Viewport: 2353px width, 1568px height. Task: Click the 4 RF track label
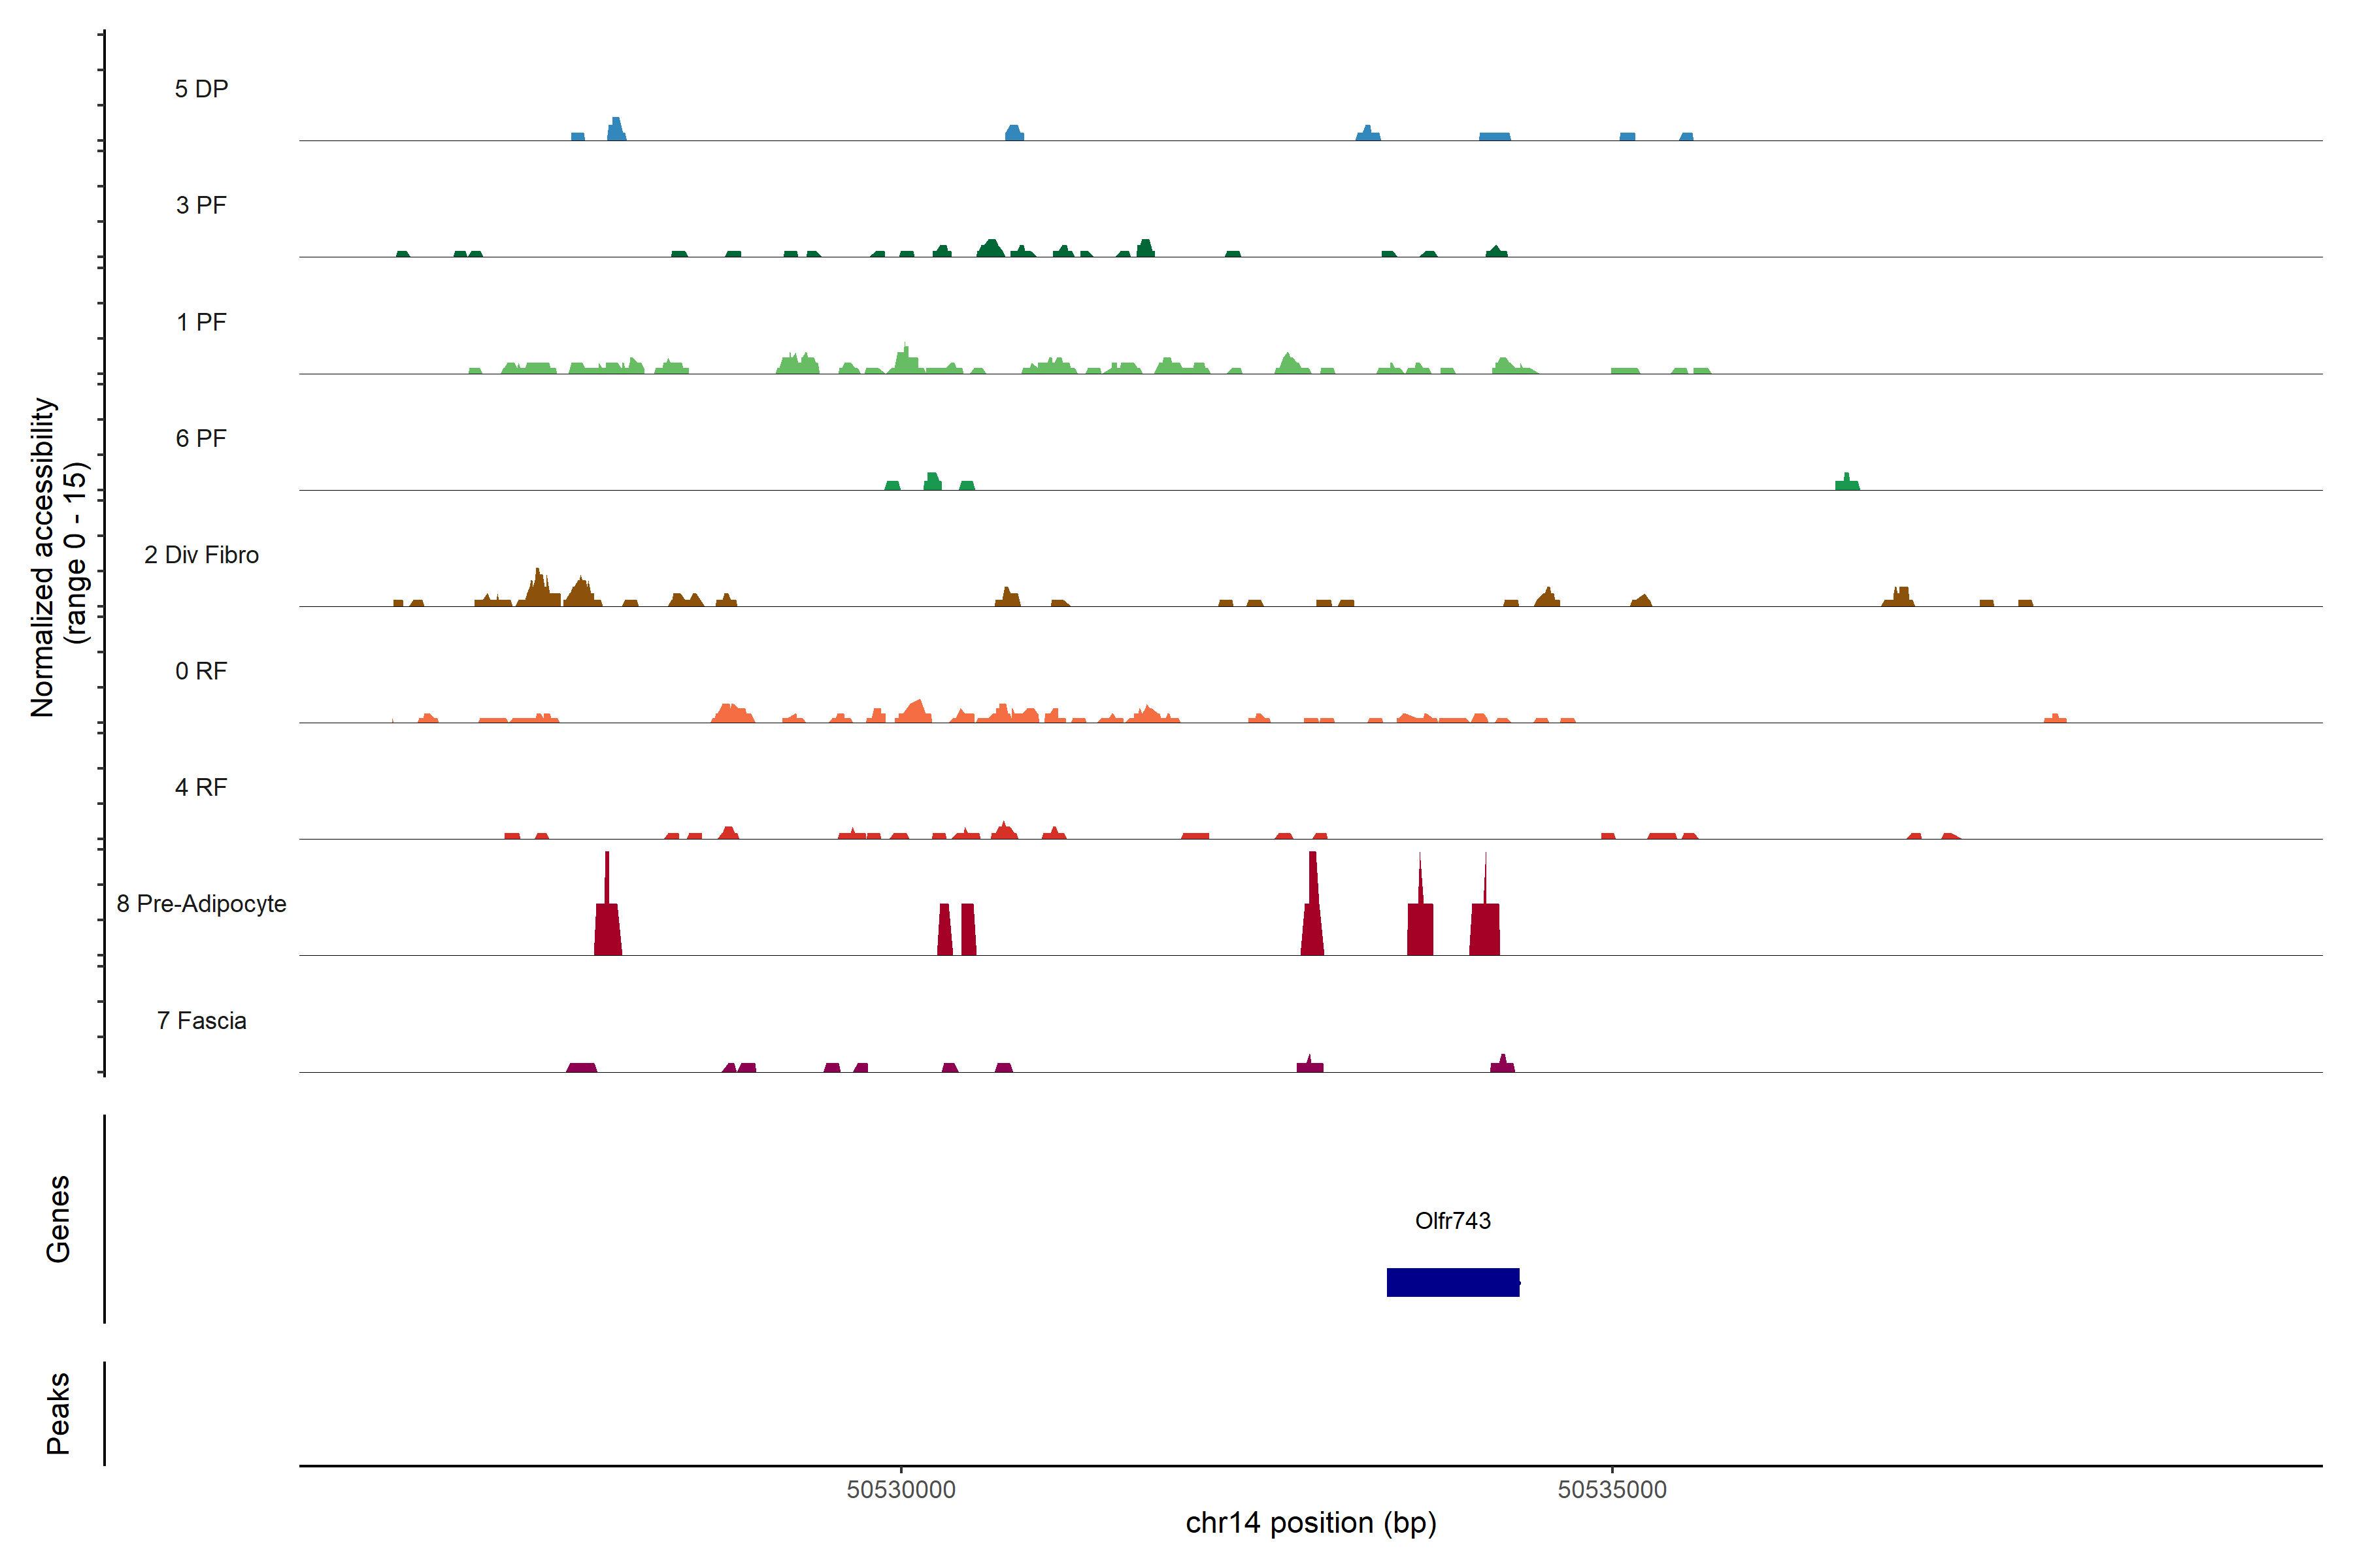tap(201, 787)
